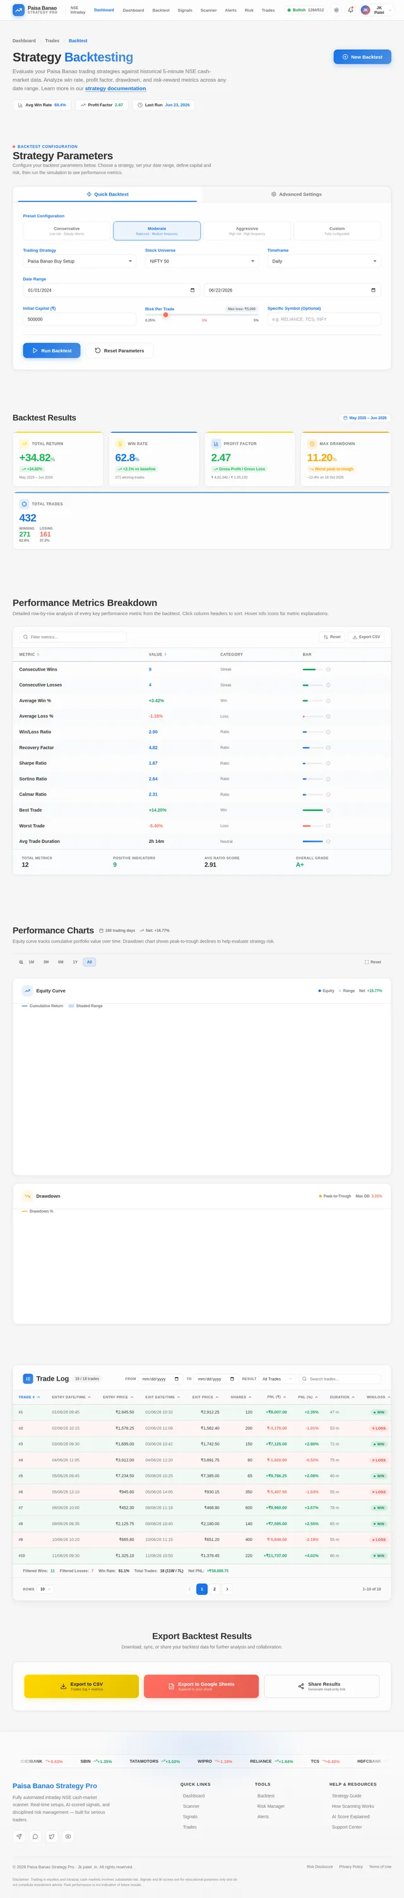
Task: Click the Risk Per Trade slider handle
Action: 166,315
